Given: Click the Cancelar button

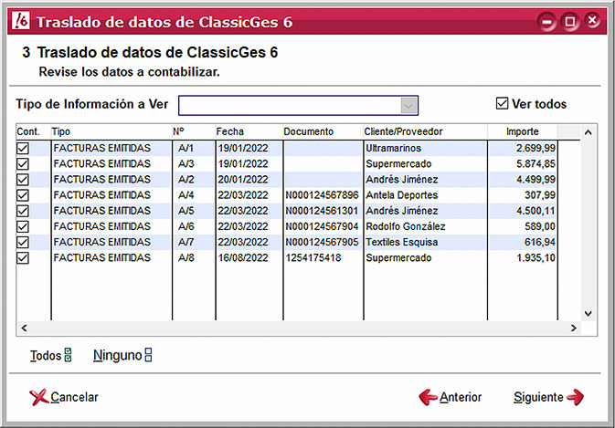Looking at the screenshot, I should point(64,397).
